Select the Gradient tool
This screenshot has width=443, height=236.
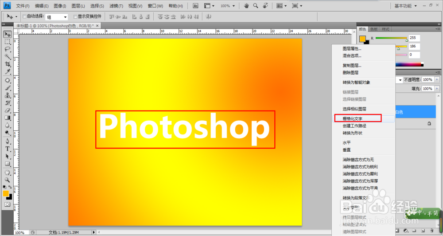(8, 118)
